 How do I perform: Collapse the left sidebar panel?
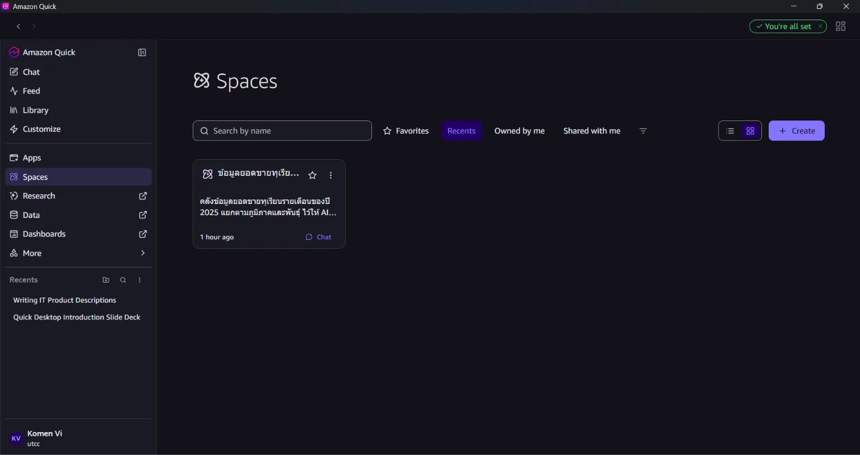(x=142, y=53)
